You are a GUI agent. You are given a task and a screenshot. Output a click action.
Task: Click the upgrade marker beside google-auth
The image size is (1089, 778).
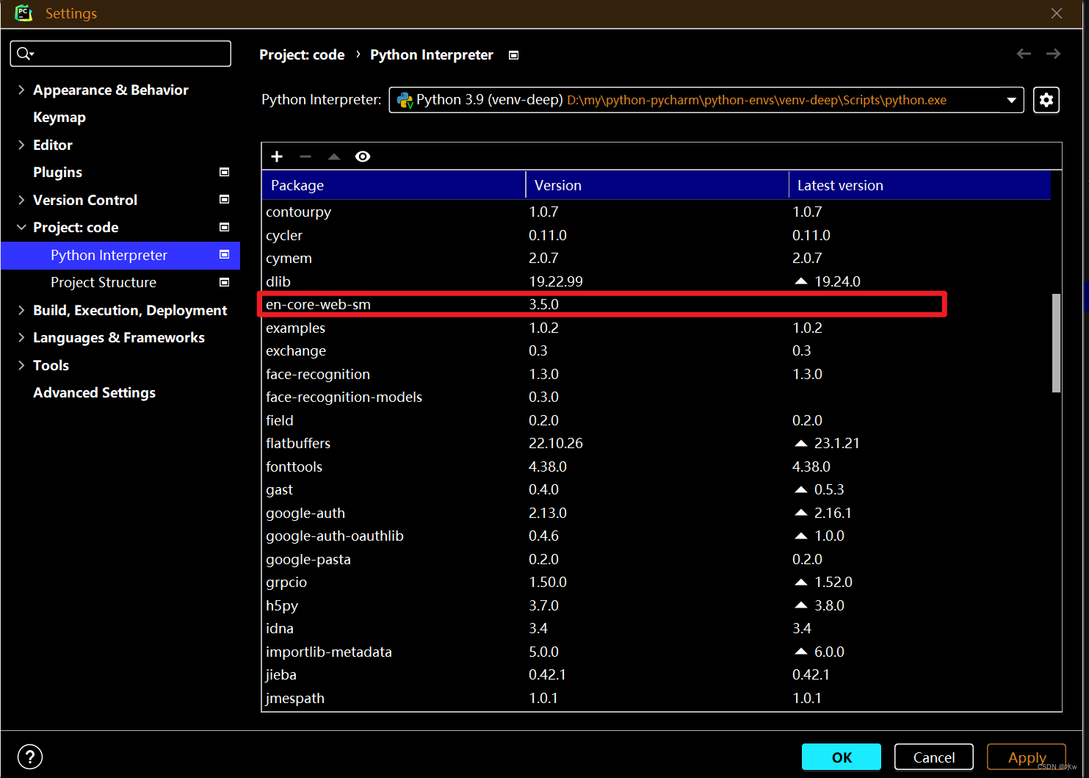(x=800, y=513)
